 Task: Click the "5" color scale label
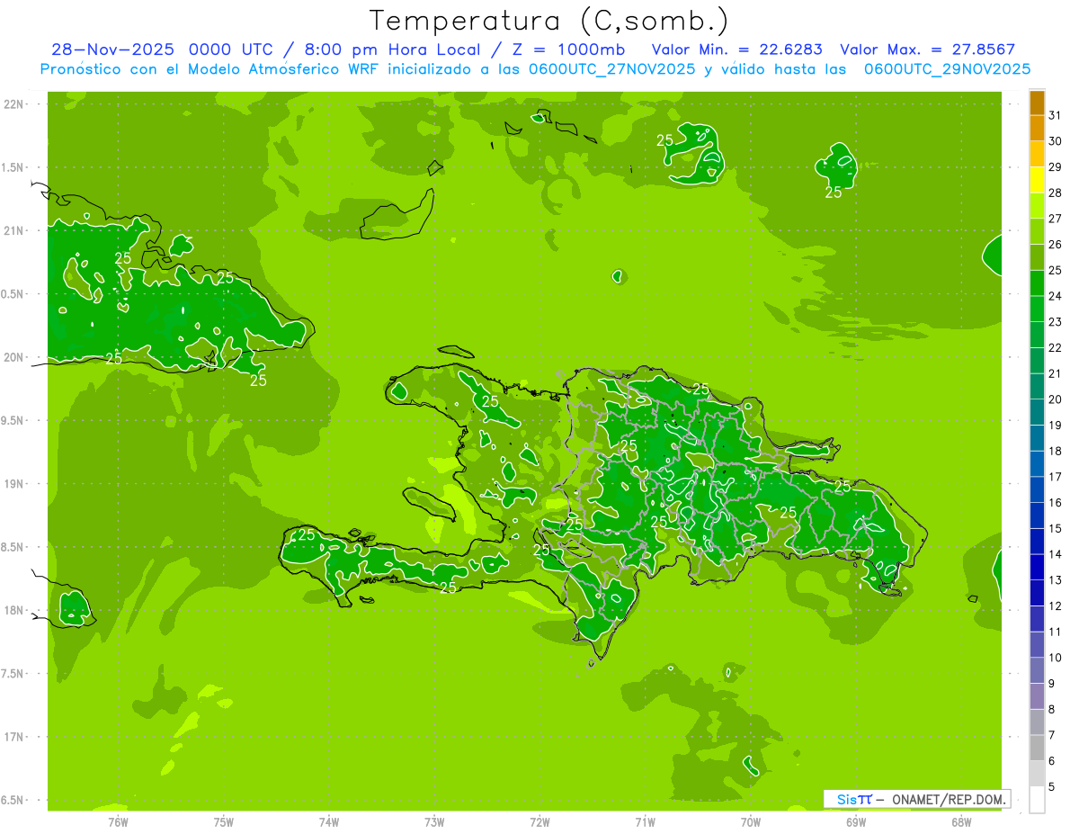point(1053,787)
